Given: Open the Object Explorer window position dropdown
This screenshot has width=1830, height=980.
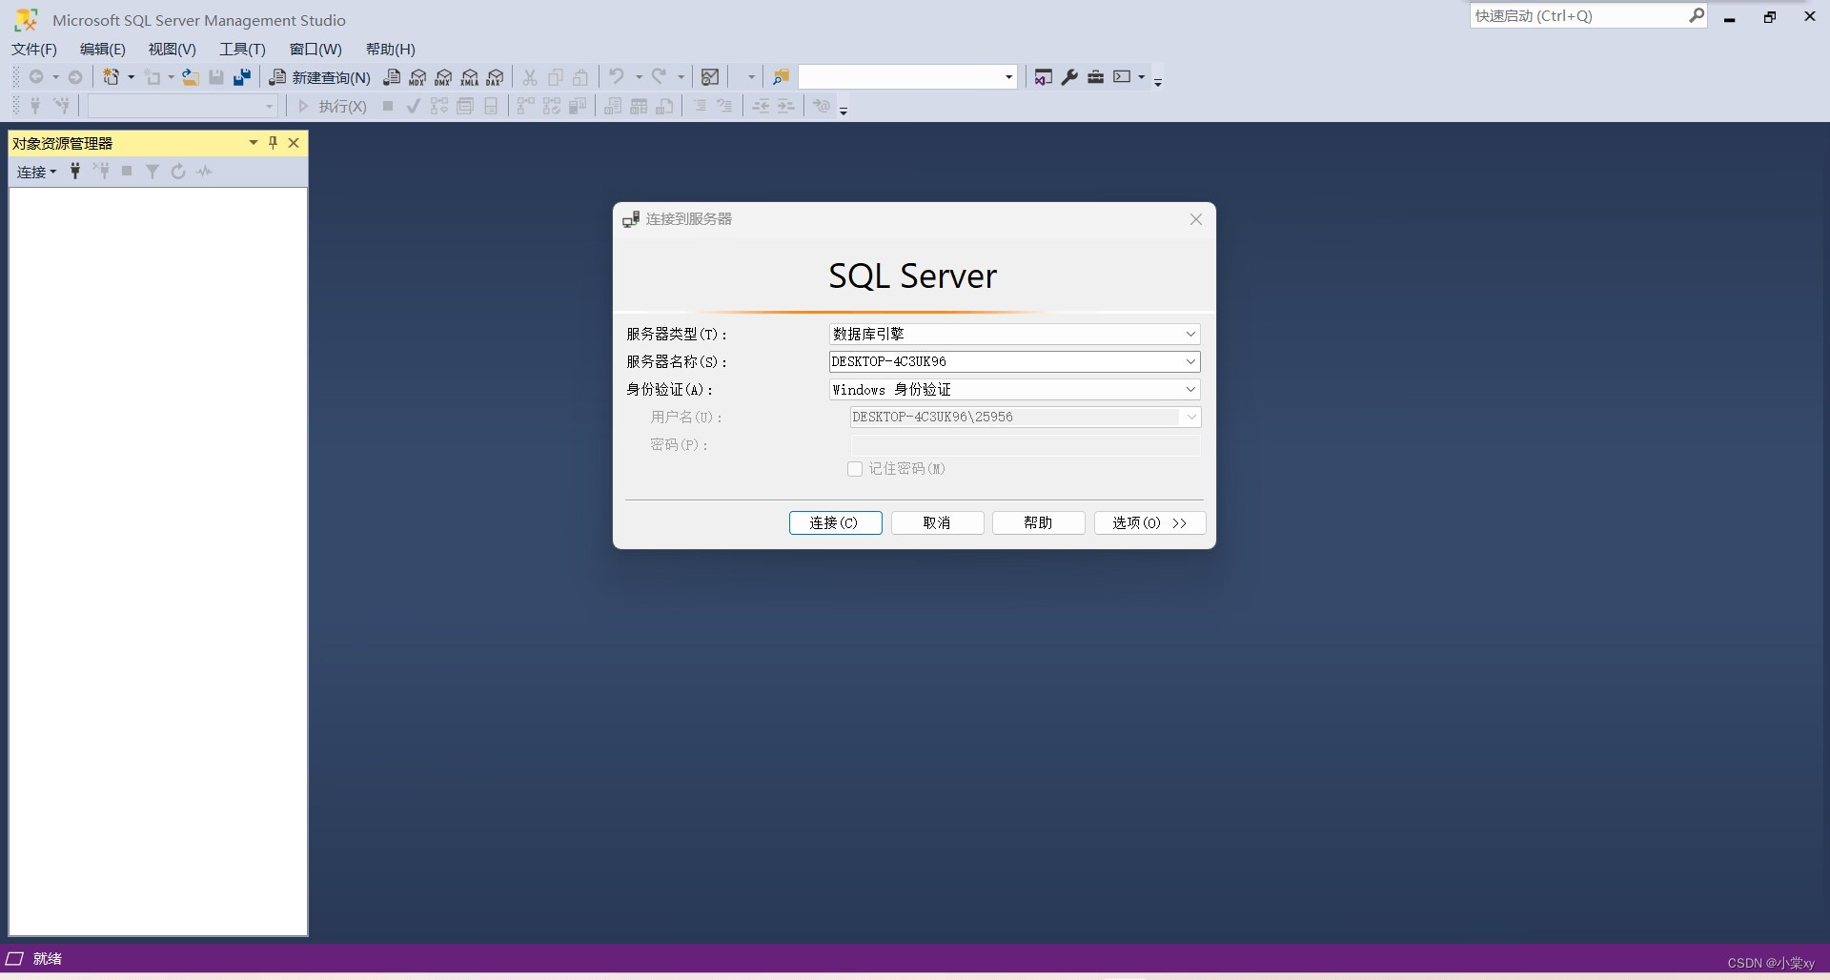Looking at the screenshot, I should click(254, 143).
